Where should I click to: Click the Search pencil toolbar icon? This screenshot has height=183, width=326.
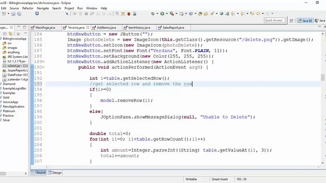pos(212,14)
